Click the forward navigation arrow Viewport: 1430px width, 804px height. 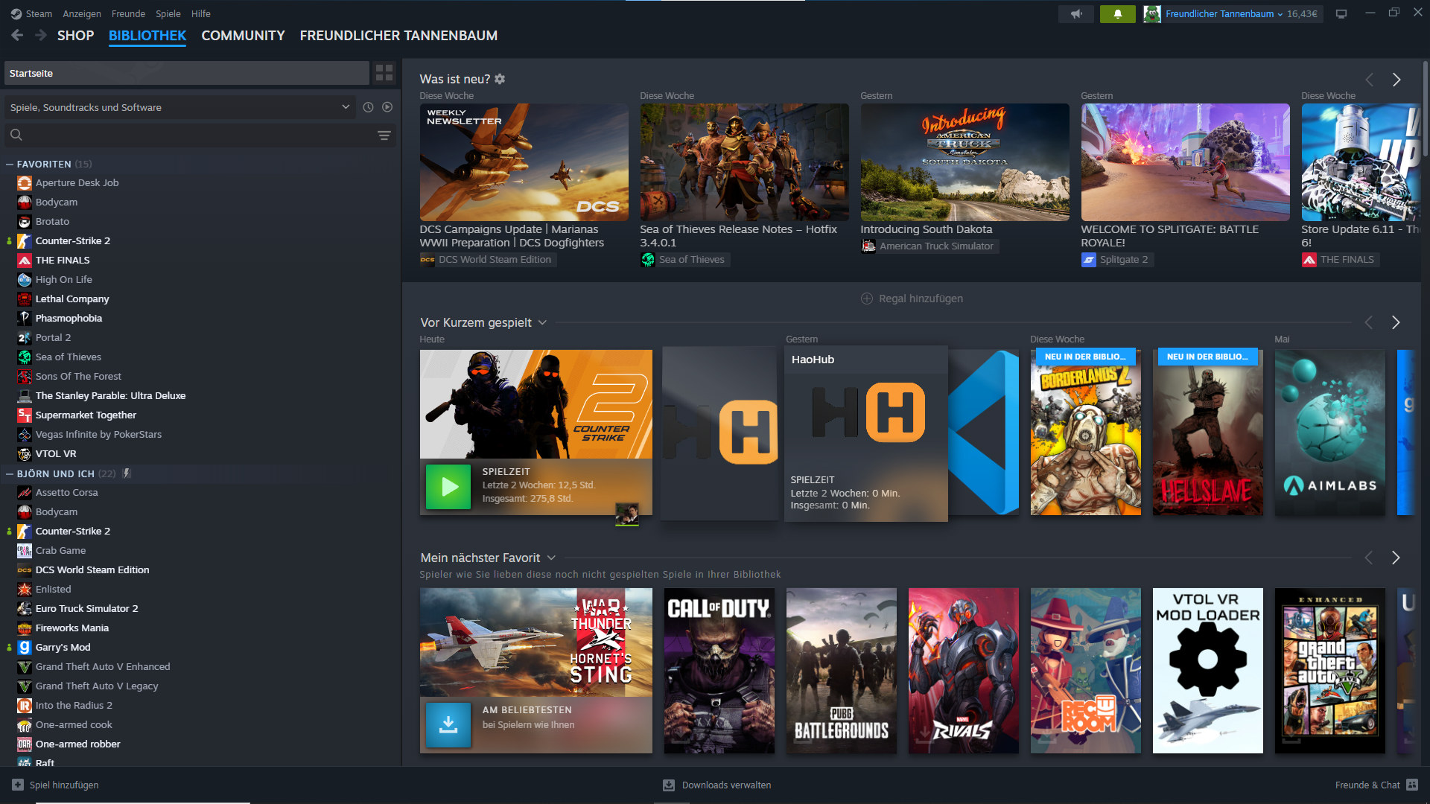pos(41,35)
